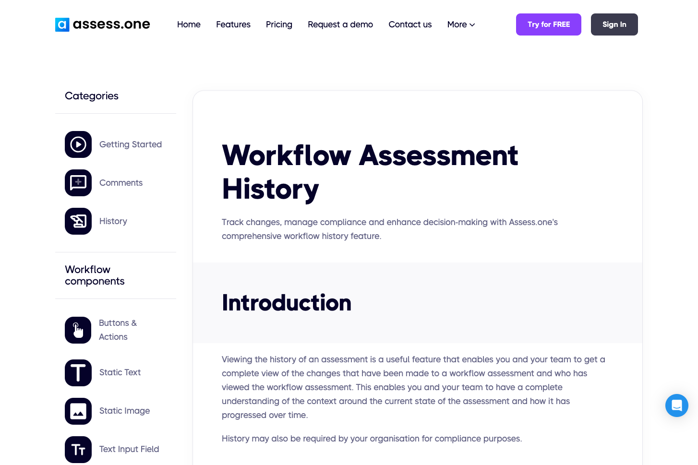Open the Contact us page
698x465 pixels.
(410, 24)
